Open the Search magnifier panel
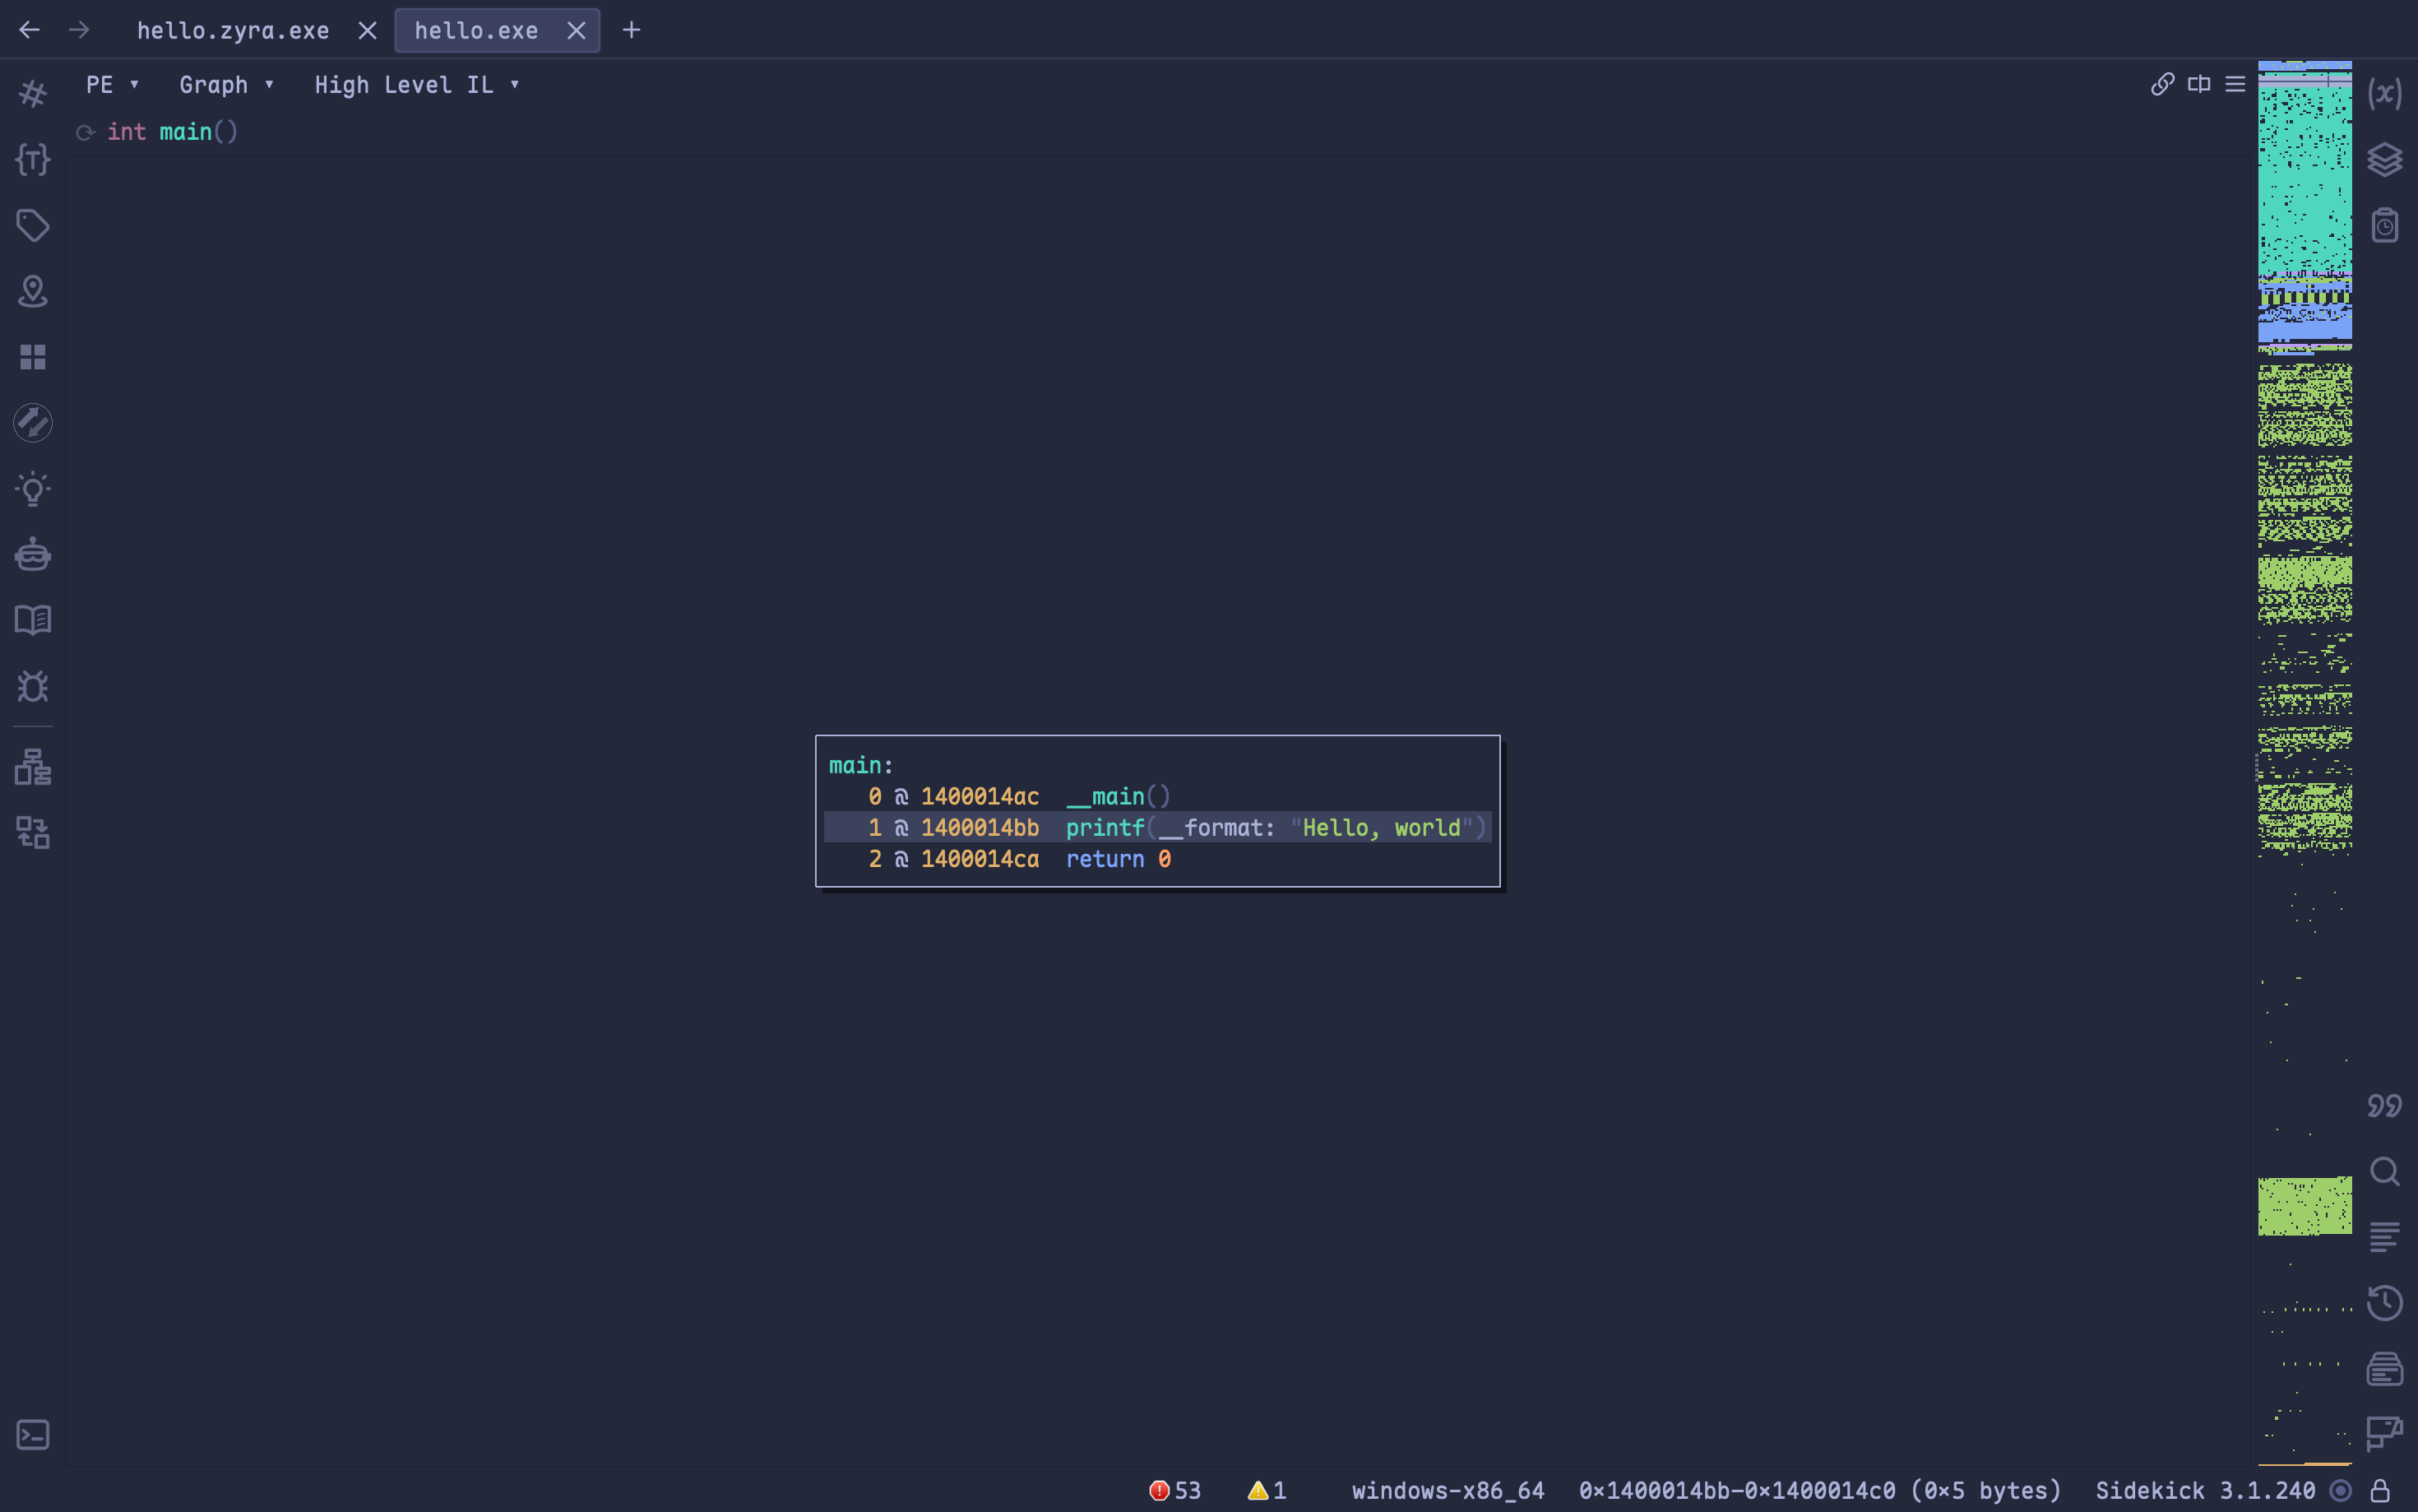The width and height of the screenshot is (2418, 1512). click(x=2384, y=1171)
